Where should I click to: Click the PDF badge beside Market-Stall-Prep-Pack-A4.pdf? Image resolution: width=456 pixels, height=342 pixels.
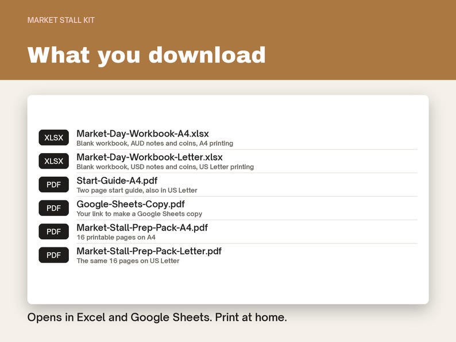pos(54,232)
